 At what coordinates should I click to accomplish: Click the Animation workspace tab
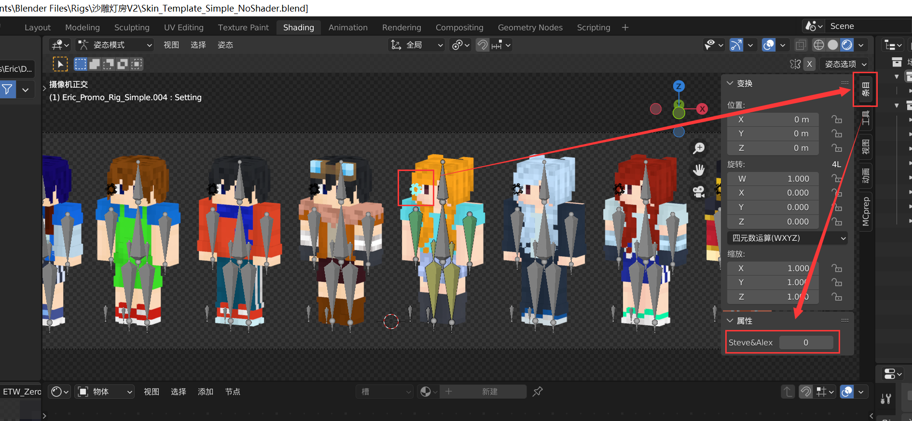[348, 27]
